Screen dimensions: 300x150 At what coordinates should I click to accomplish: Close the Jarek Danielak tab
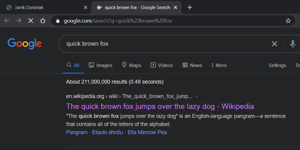86,7
